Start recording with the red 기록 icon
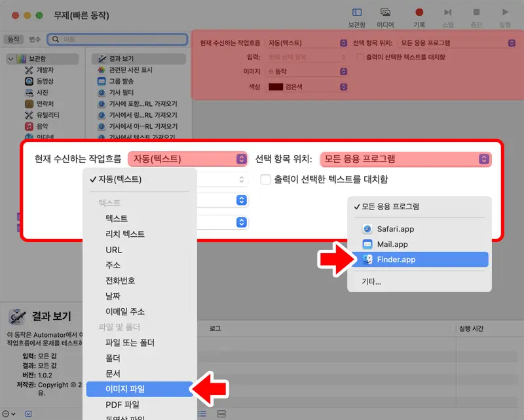 (x=419, y=12)
